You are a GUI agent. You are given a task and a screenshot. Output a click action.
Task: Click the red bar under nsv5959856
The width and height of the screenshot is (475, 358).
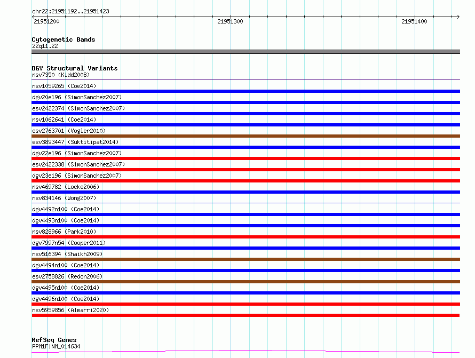pos(246,315)
